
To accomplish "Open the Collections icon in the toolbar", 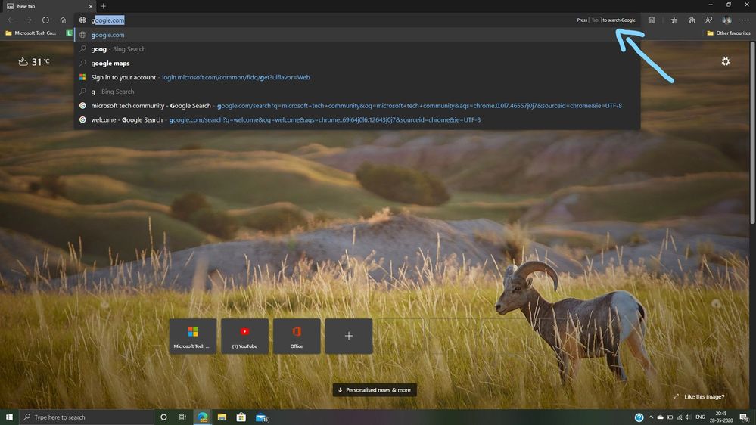I will [x=692, y=20].
